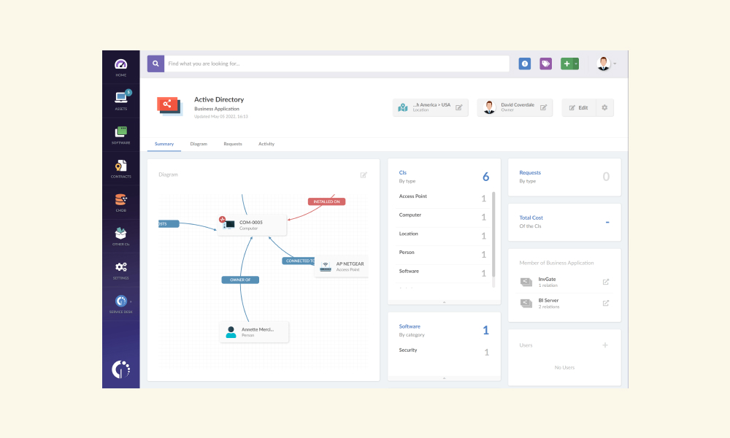Switch to the Activity tab
The width and height of the screenshot is (730, 438).
tap(266, 144)
